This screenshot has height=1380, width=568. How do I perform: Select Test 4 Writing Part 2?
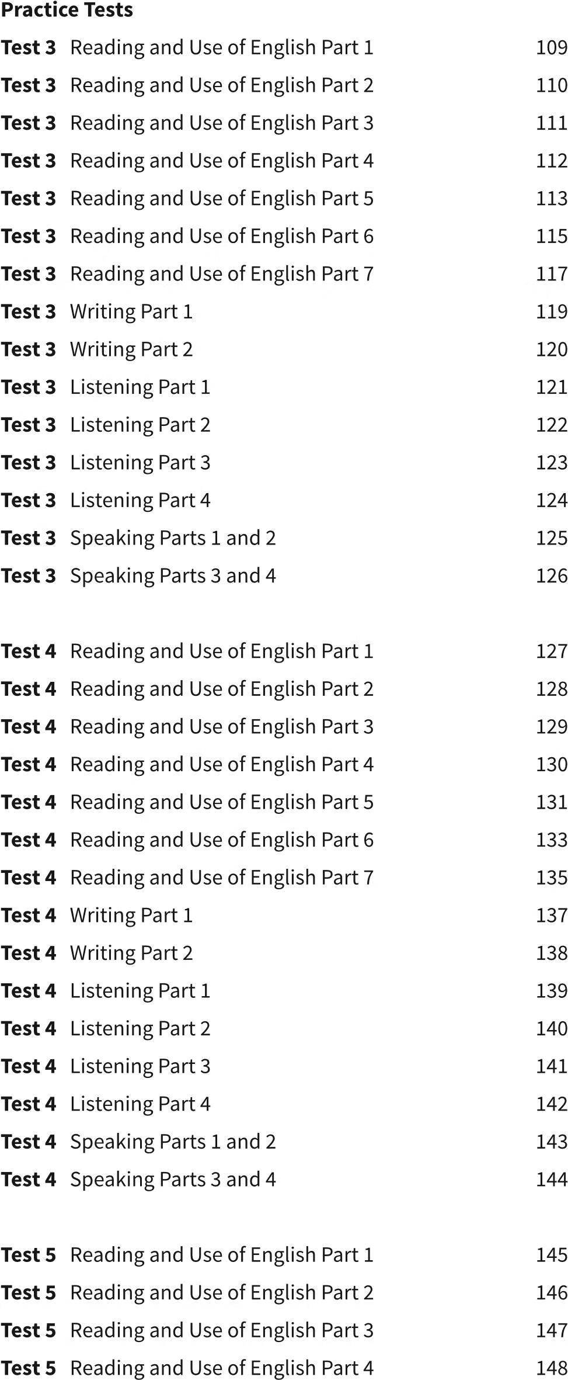point(131,953)
